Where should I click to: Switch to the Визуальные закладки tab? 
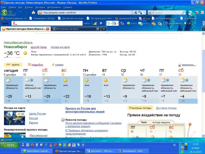pos(76,29)
